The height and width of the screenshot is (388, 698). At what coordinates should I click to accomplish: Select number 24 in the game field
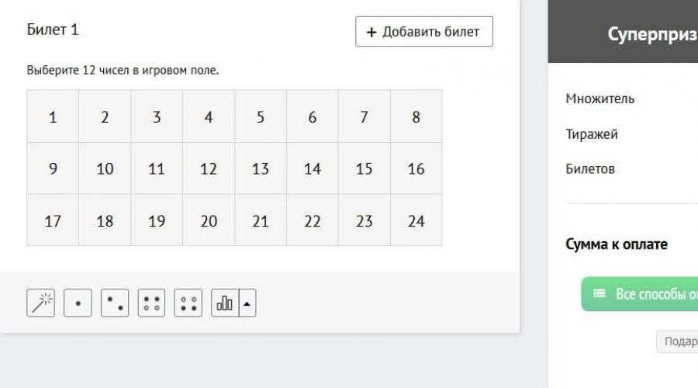pos(416,220)
